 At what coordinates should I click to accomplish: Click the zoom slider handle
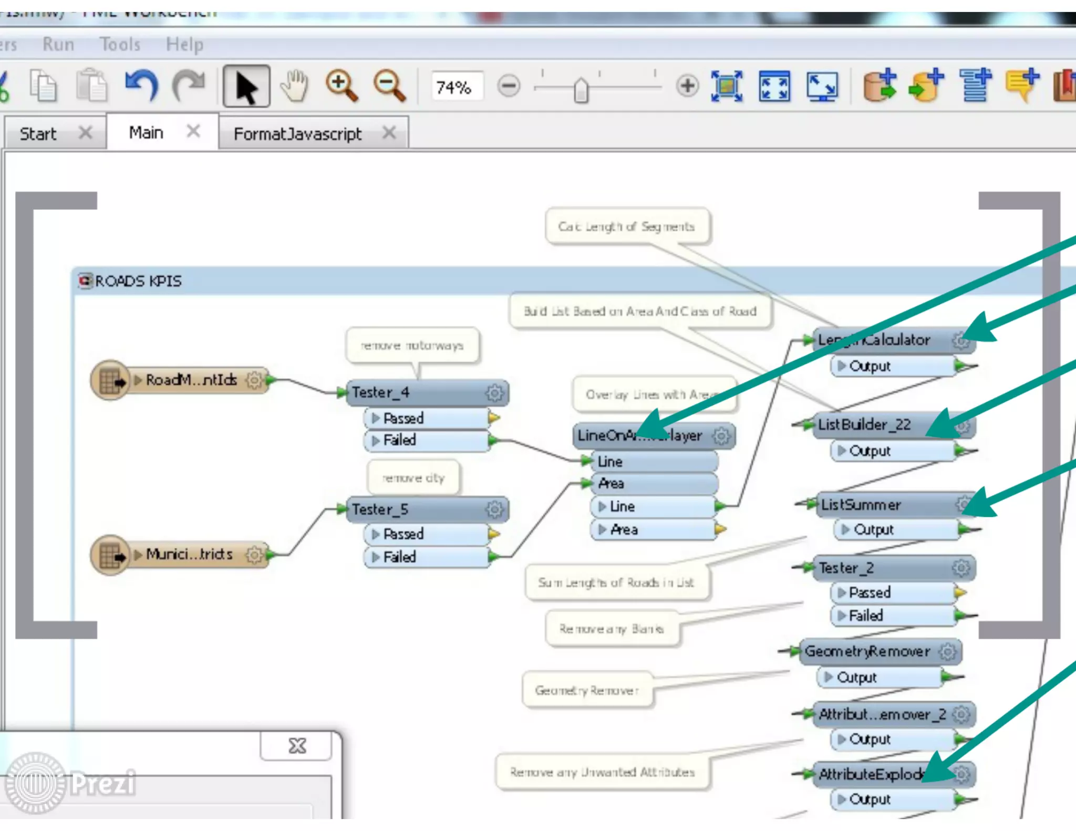pos(581,91)
